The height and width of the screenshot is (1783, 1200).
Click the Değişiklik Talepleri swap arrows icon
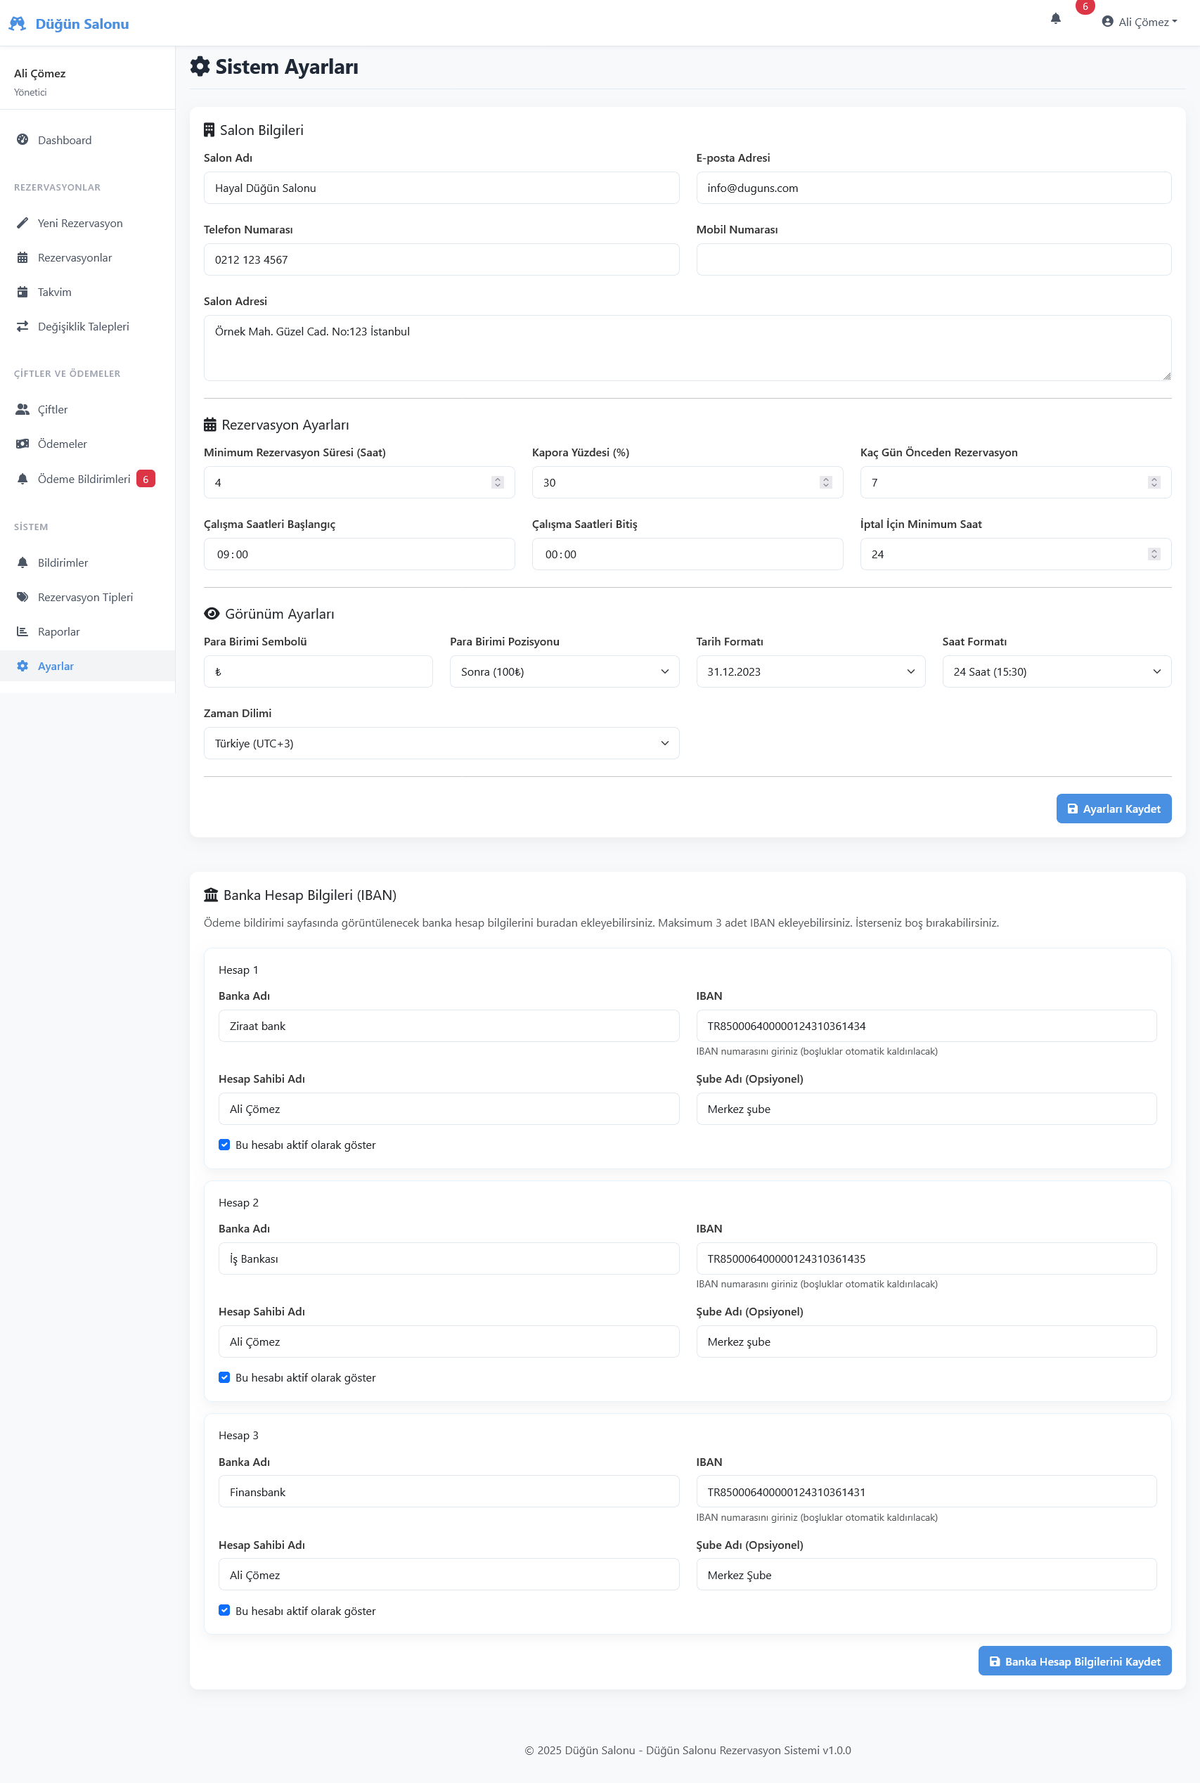22,327
